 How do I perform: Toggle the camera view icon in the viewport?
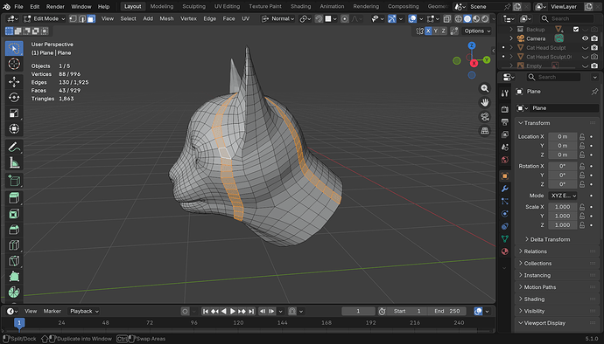tap(485, 117)
